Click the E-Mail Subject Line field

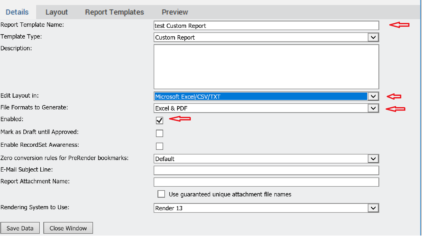click(x=266, y=170)
